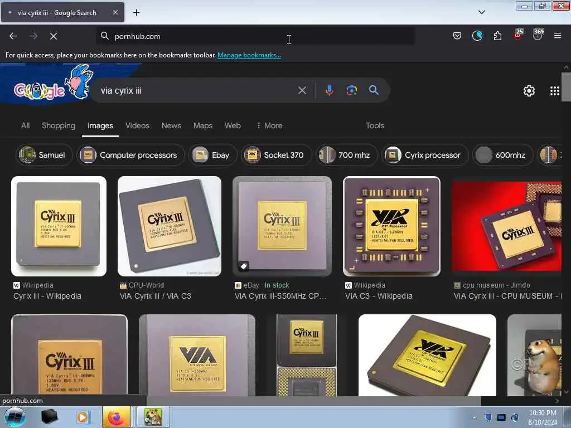This screenshot has width=571, height=428.
Task: Stop loading the page
Action: click(x=54, y=36)
